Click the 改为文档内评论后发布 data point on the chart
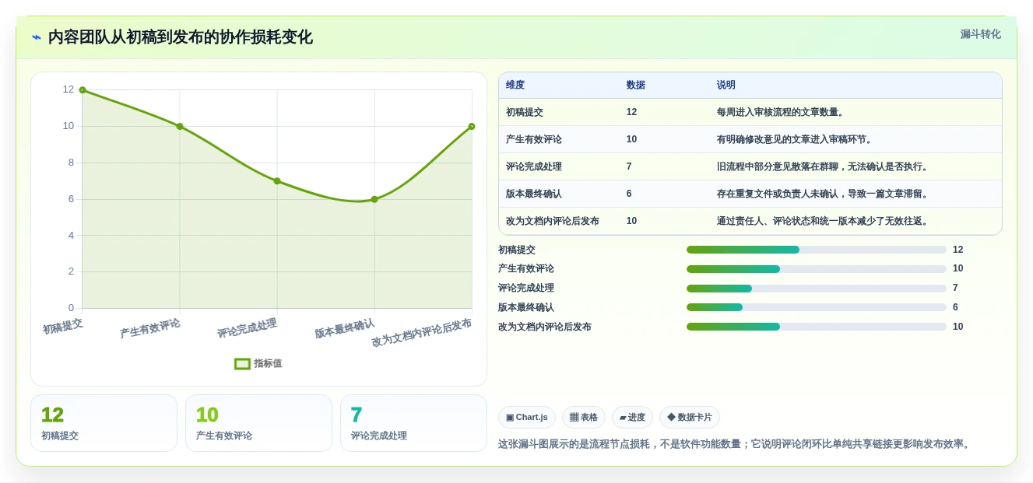Image resolution: width=1033 pixels, height=483 pixels. coord(472,126)
